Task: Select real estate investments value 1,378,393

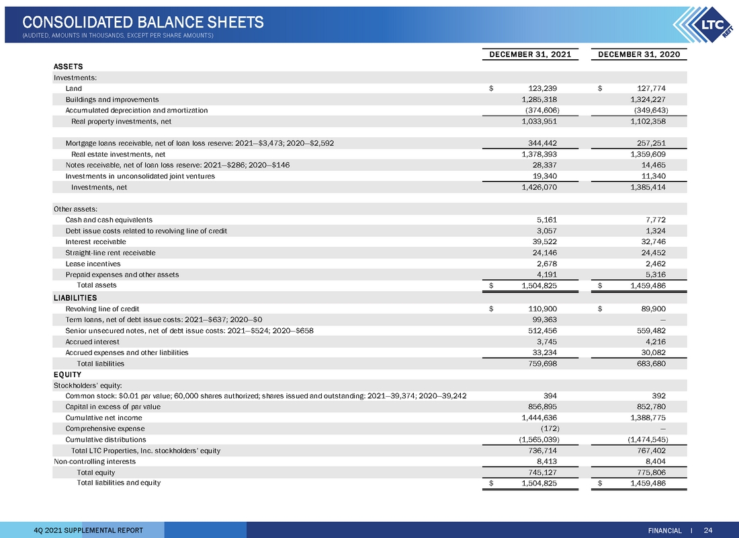Action: [539, 154]
